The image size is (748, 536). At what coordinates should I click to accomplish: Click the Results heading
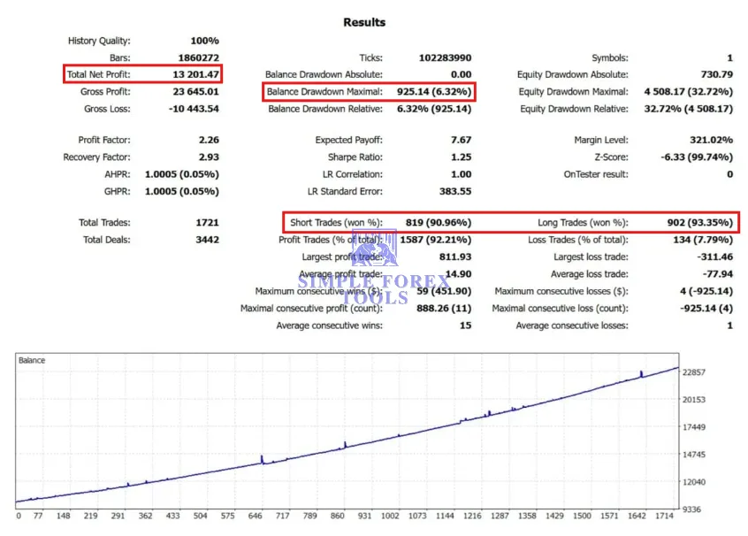364,22
